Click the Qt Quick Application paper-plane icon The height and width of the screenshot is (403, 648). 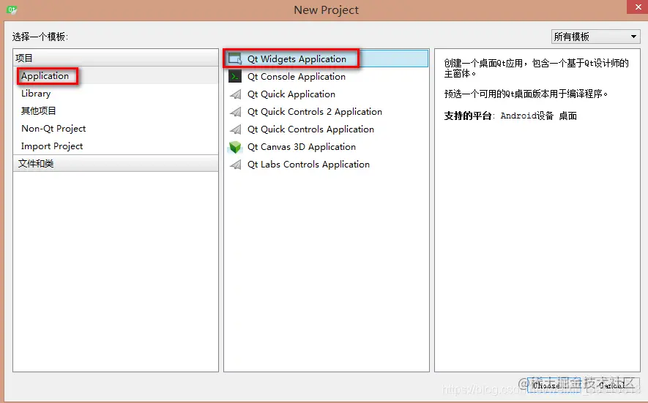click(235, 94)
